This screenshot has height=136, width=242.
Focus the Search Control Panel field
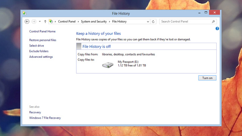[x=186, y=22]
